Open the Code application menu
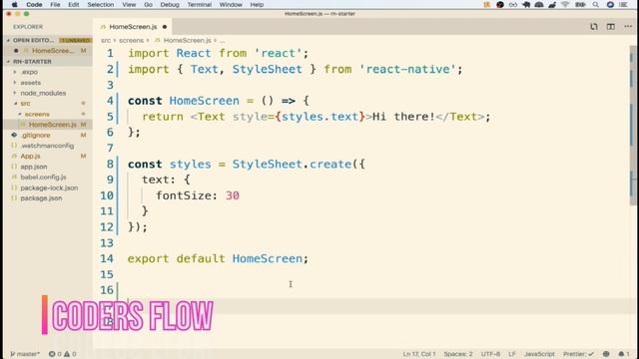Image resolution: width=639 pixels, height=359 pixels. pos(34,4)
